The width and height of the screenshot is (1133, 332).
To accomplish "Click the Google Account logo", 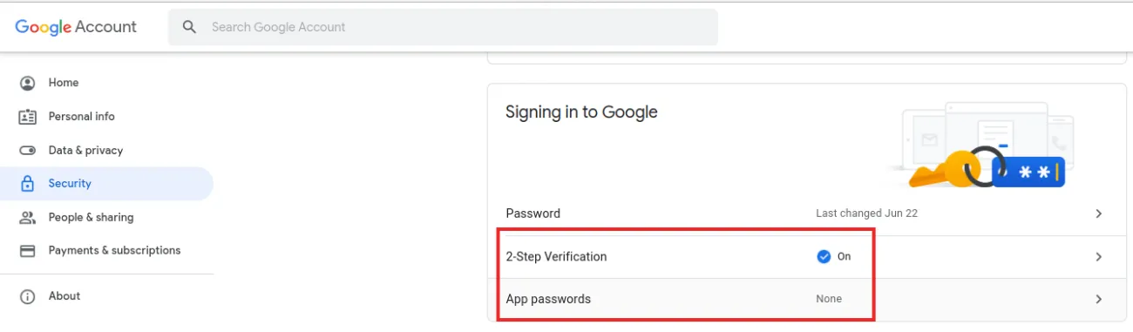I will click(76, 27).
